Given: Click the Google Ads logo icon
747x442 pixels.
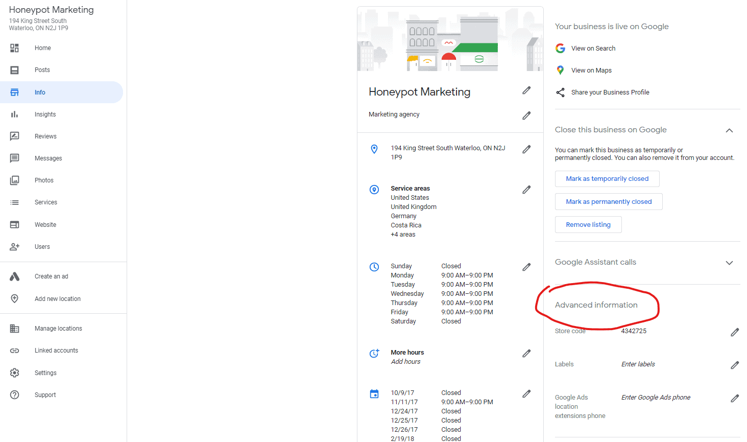Looking at the screenshot, I should [14, 276].
